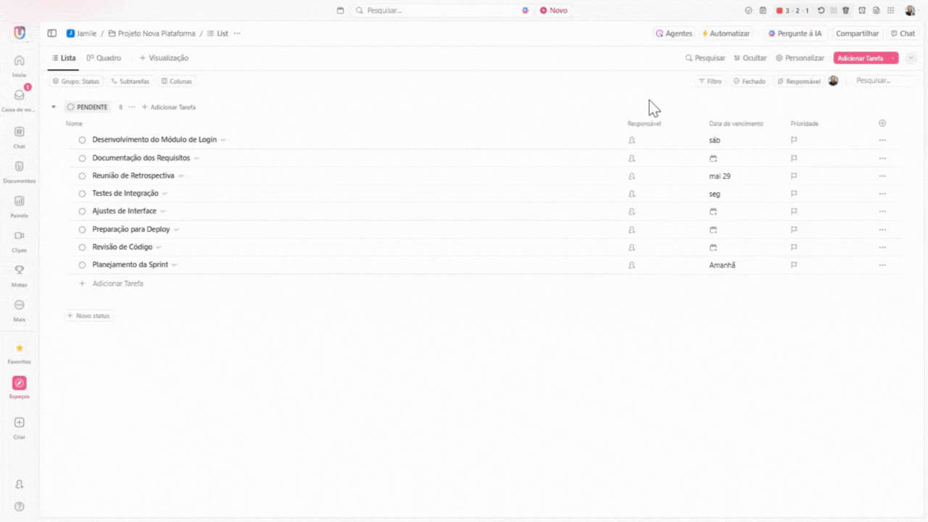This screenshot has height=522, width=928.
Task: Mark Desenvolvimento do Módulo de Login as complete
Action: click(82, 140)
